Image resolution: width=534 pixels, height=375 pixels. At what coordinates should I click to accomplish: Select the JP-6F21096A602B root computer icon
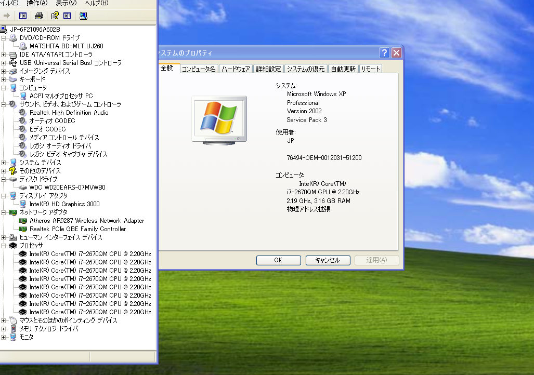(x=4, y=30)
